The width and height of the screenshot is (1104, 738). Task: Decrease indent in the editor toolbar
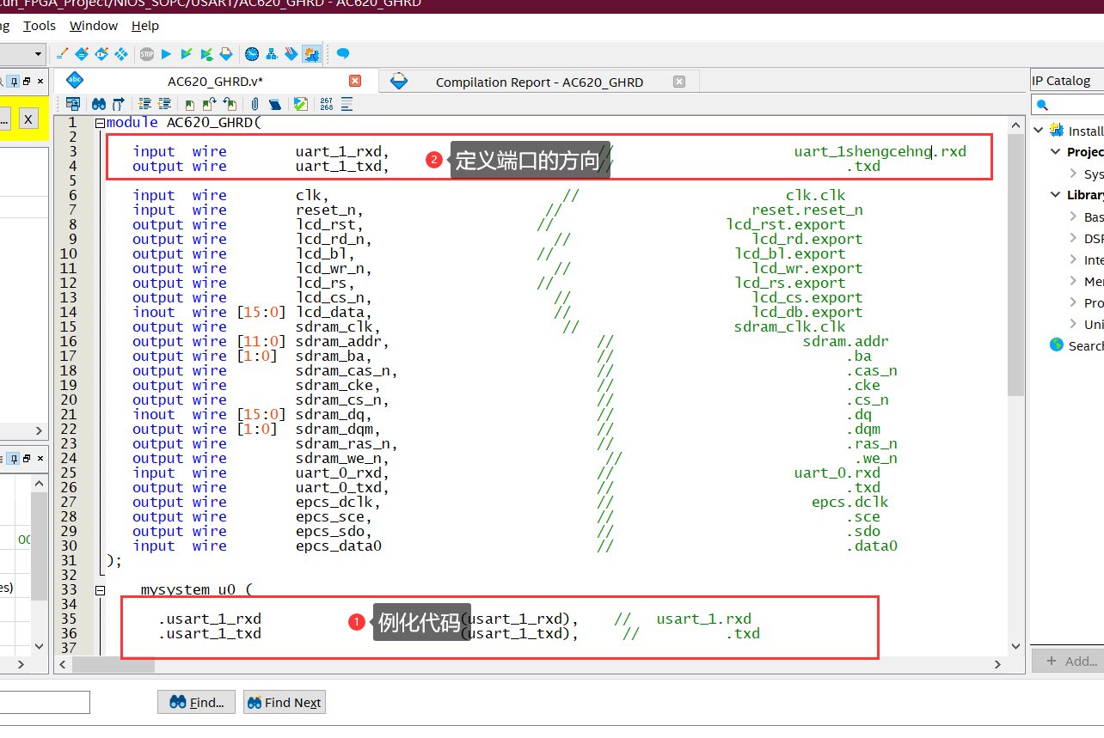tap(164, 104)
